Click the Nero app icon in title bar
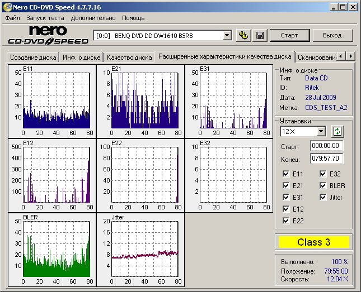 (x=7, y=7)
